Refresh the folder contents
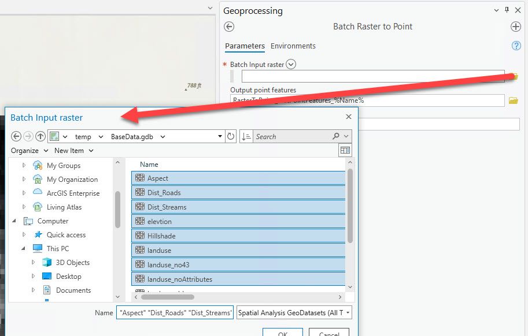The width and height of the screenshot is (528, 336). 231,136
